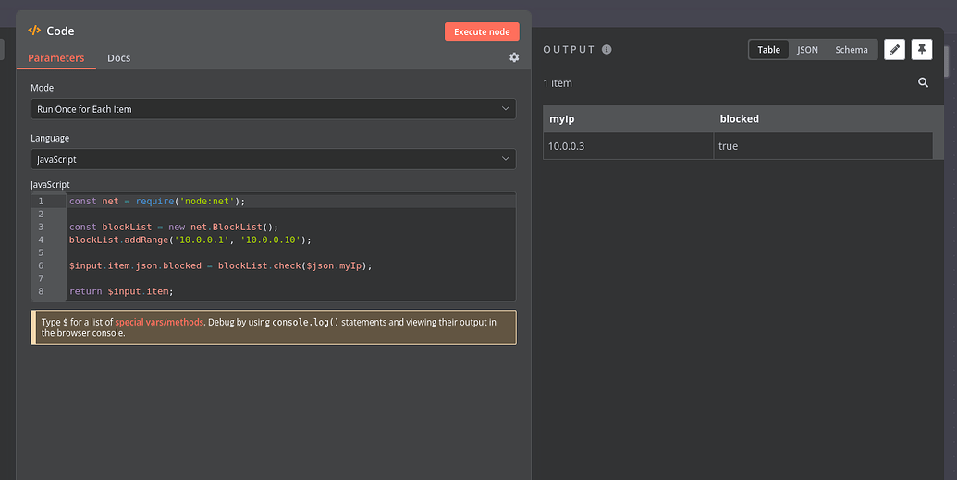Viewport: 957px width, 480px height.
Task: Open the Mode dropdown Run Once for Each Item
Action: point(274,109)
